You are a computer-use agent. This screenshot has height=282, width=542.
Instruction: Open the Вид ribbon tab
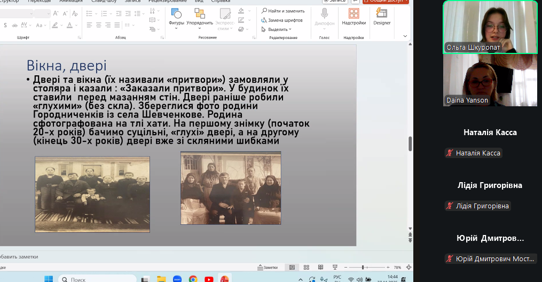coord(199,1)
